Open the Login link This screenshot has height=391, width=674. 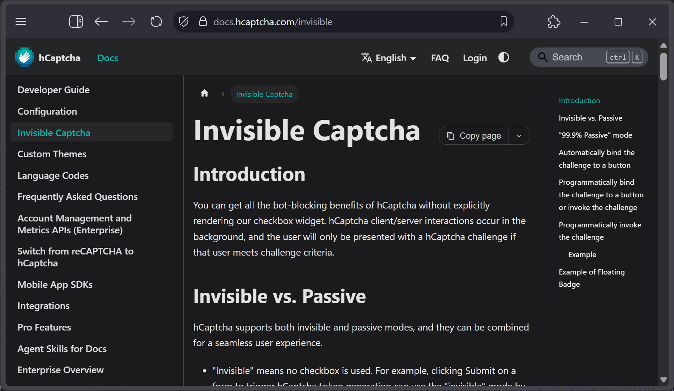(475, 58)
